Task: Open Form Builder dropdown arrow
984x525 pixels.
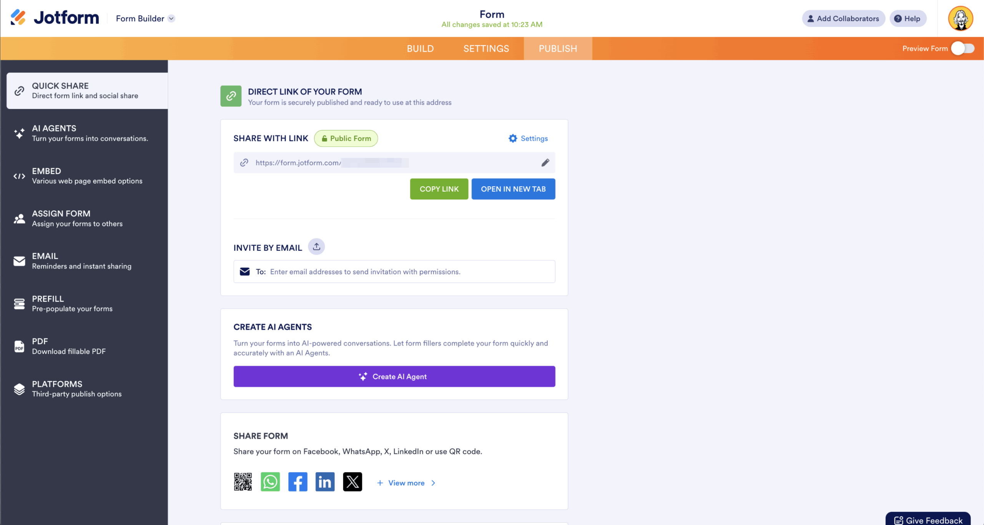Action: tap(172, 18)
